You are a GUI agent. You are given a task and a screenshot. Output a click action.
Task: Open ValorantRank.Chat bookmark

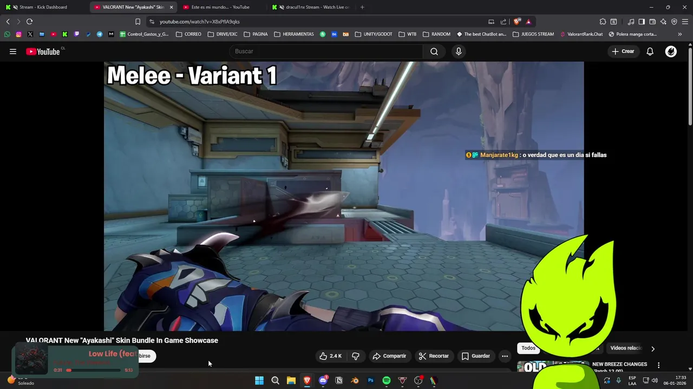[581, 34]
